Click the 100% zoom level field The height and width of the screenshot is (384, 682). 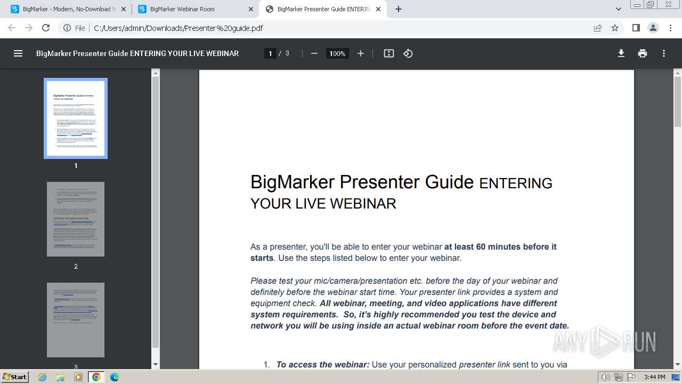point(337,53)
